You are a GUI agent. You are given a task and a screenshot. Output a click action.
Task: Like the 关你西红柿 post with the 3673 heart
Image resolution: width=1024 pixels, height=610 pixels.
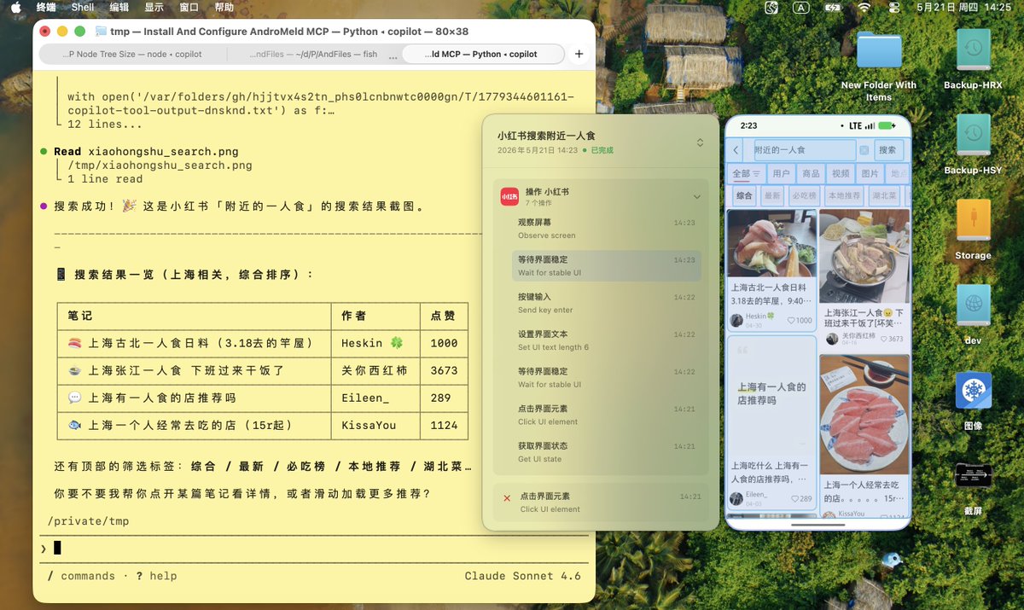click(x=890, y=339)
